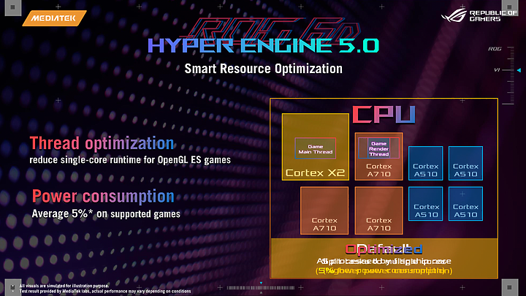The width and height of the screenshot is (526, 296).
Task: Click the Game Main Thread box
Action: [x=316, y=148]
